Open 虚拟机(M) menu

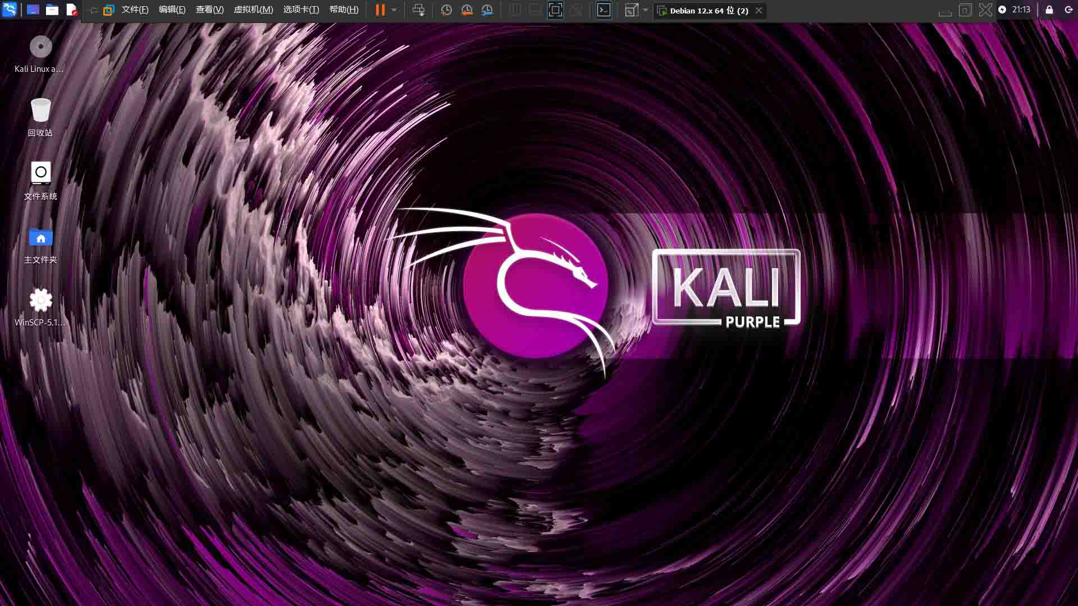tap(253, 10)
